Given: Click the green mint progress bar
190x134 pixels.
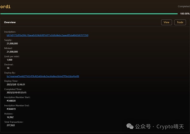Looking at the screenshot, I should (x=89, y=14).
